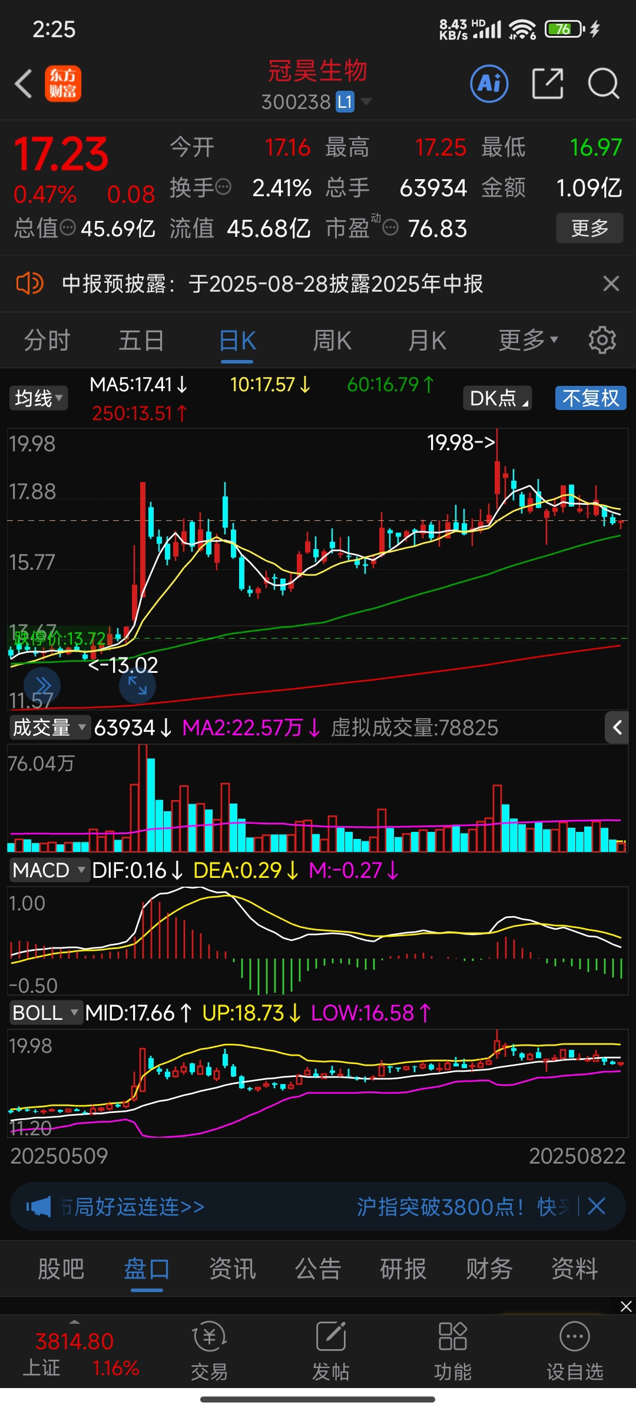Tap the 20250822 end date label

[x=577, y=1156]
